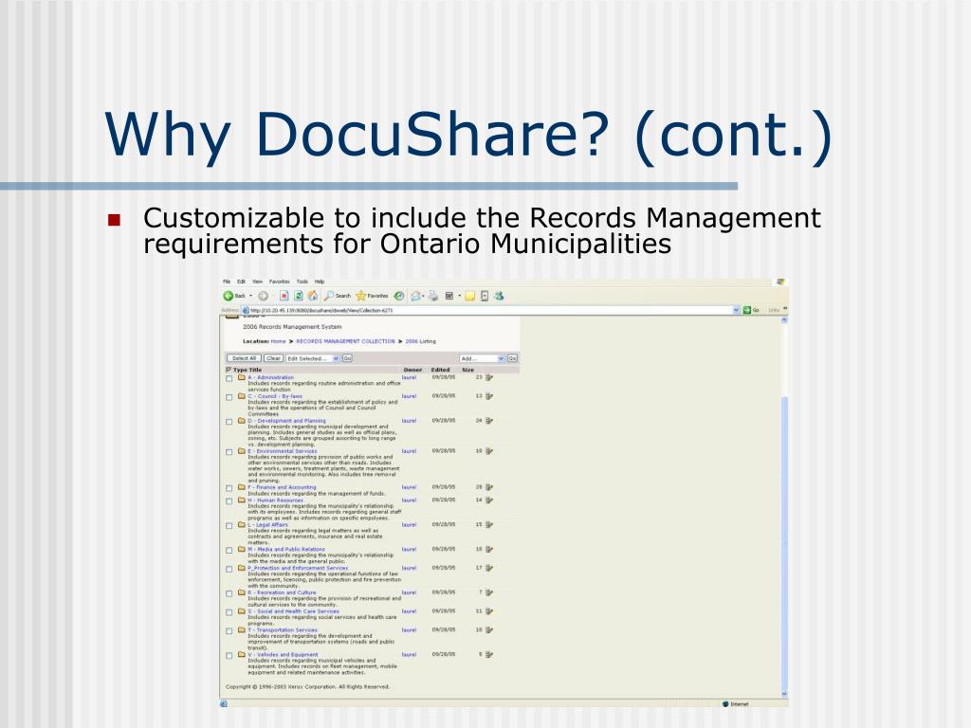Open RECORDS MANAGEMENT COLLECTION breadcrumb link

(x=345, y=341)
